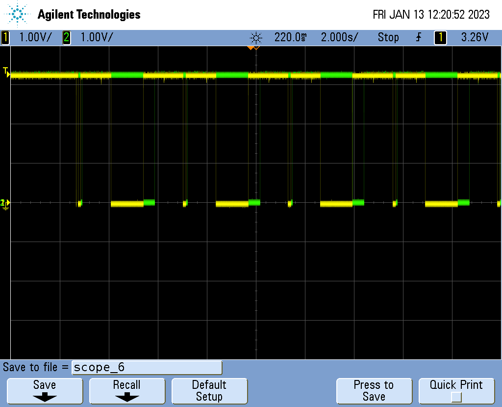This screenshot has height=407, width=502.
Task: Select the yellow channel 1 badge
Action: (x=5, y=37)
